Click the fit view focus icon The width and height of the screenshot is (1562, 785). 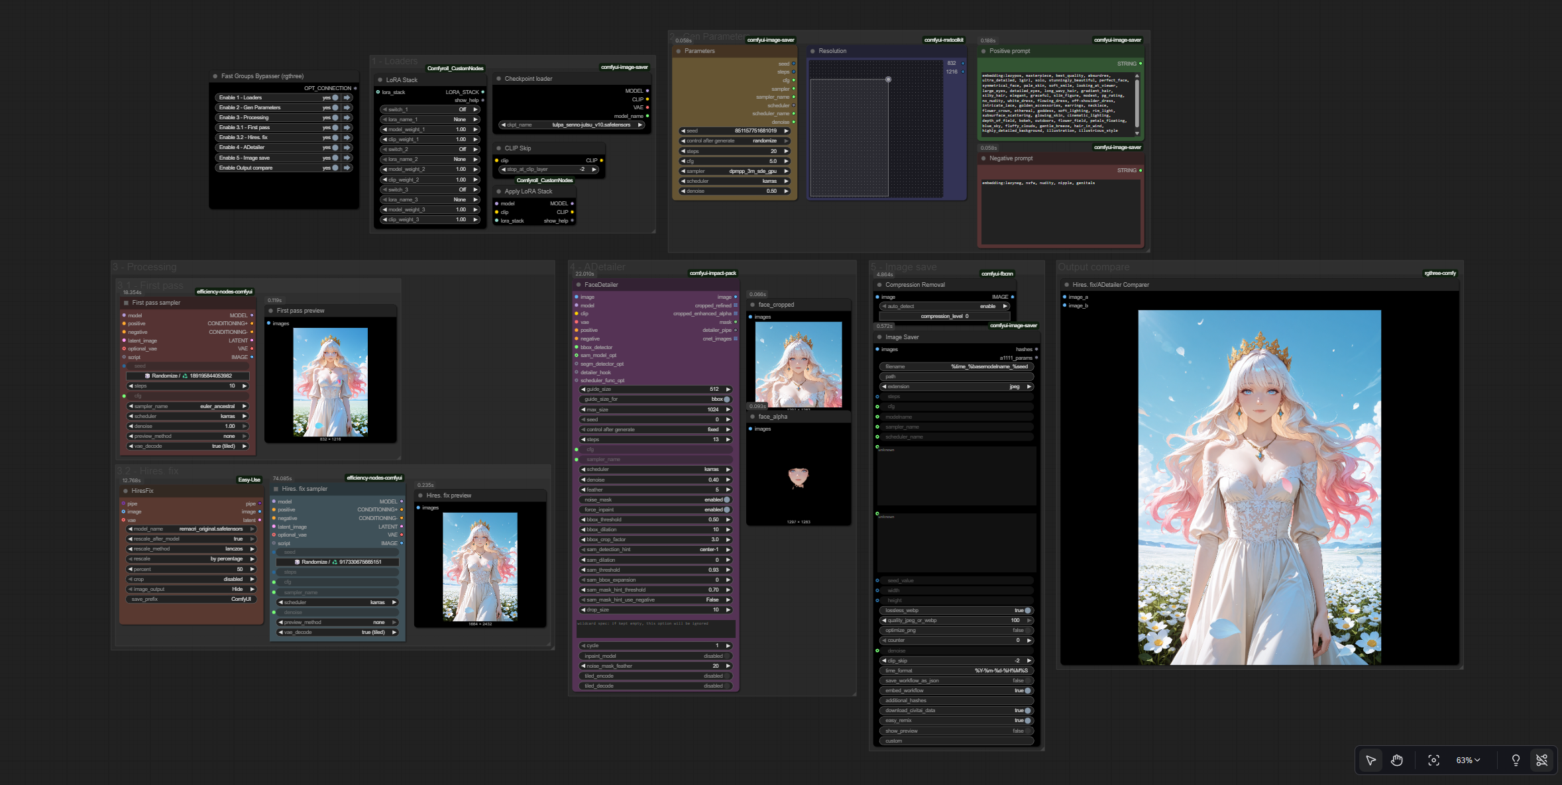point(1433,760)
